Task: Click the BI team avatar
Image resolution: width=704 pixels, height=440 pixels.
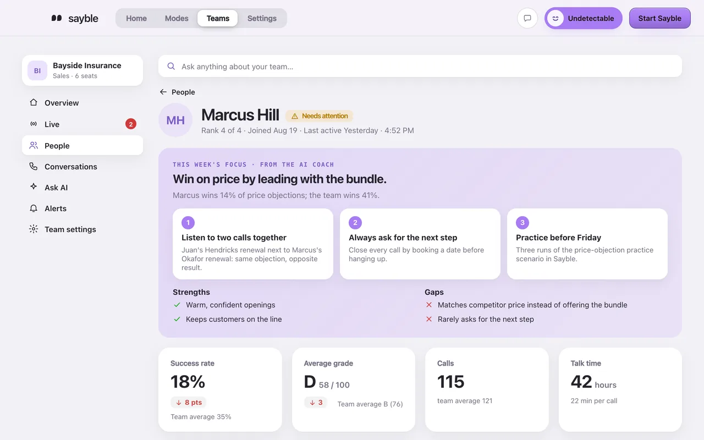Action: pyautogui.click(x=37, y=70)
